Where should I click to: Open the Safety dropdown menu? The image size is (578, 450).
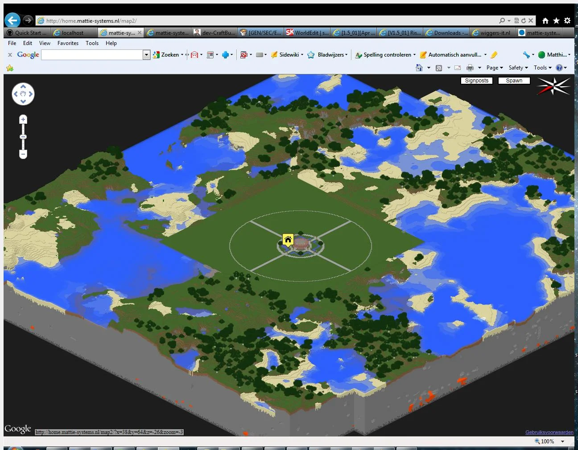(518, 68)
